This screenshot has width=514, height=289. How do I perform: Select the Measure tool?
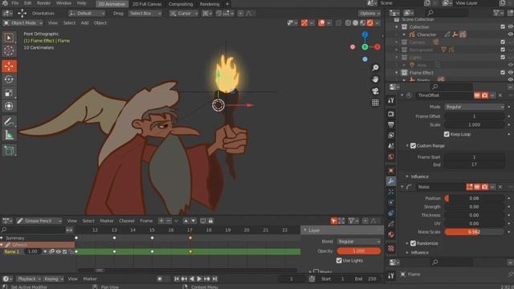(9, 135)
